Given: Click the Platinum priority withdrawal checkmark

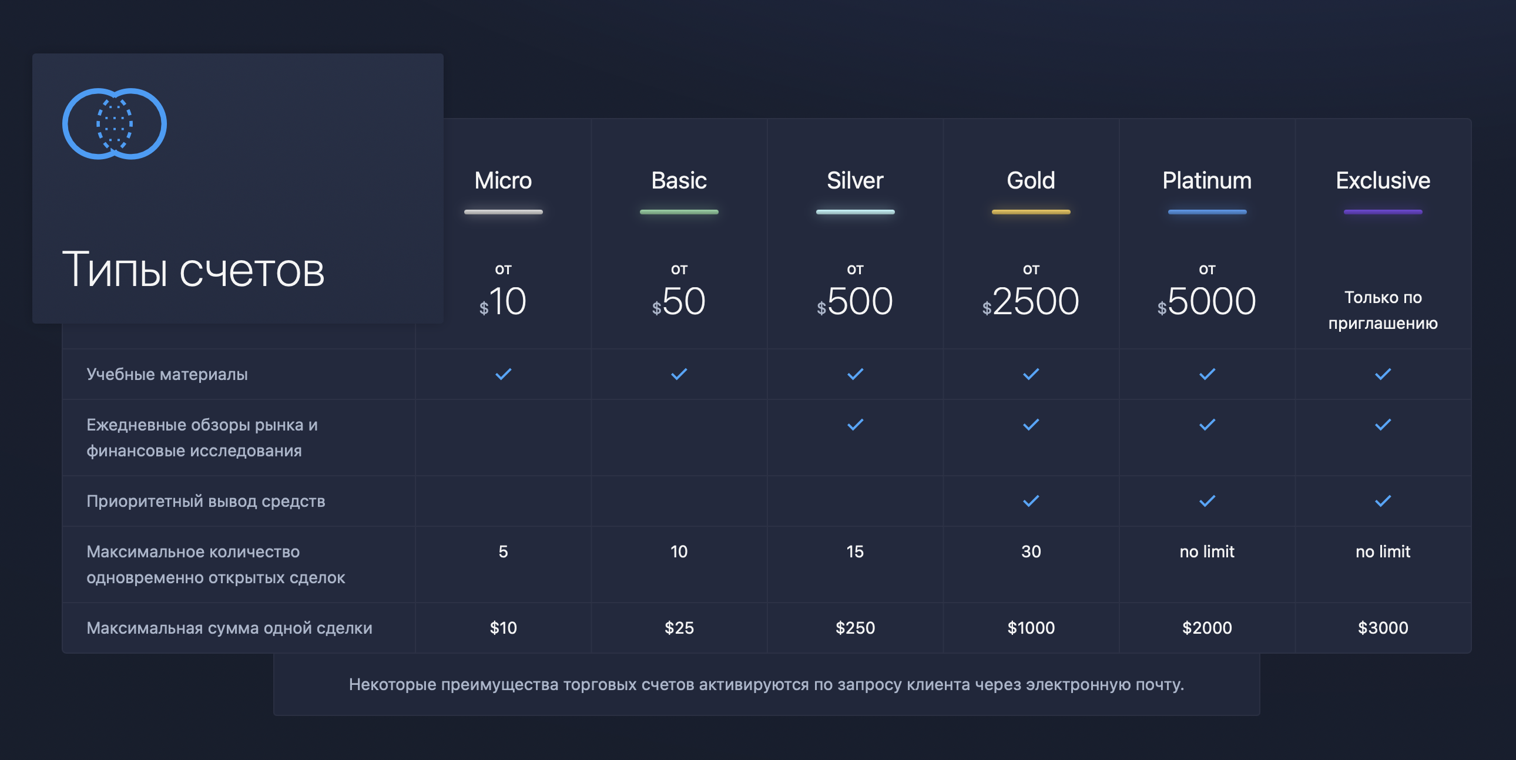Looking at the screenshot, I should point(1206,501).
